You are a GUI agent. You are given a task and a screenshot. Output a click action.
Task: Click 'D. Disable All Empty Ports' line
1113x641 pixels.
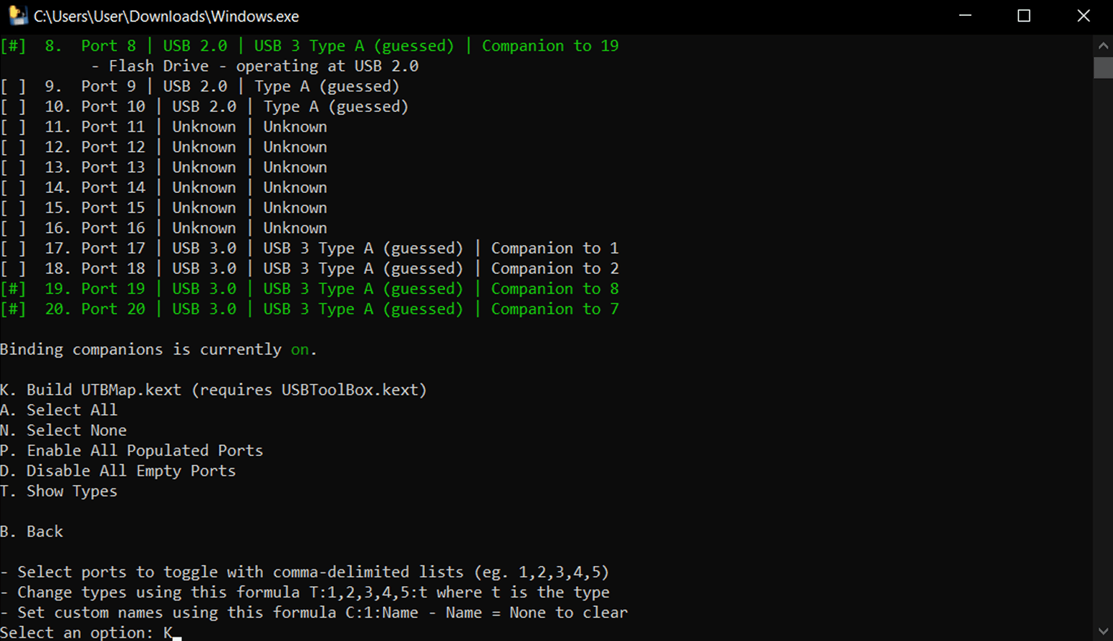(x=118, y=471)
